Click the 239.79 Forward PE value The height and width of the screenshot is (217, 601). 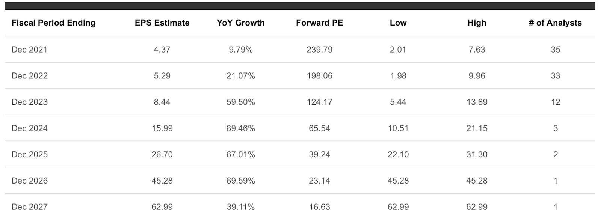(x=319, y=50)
